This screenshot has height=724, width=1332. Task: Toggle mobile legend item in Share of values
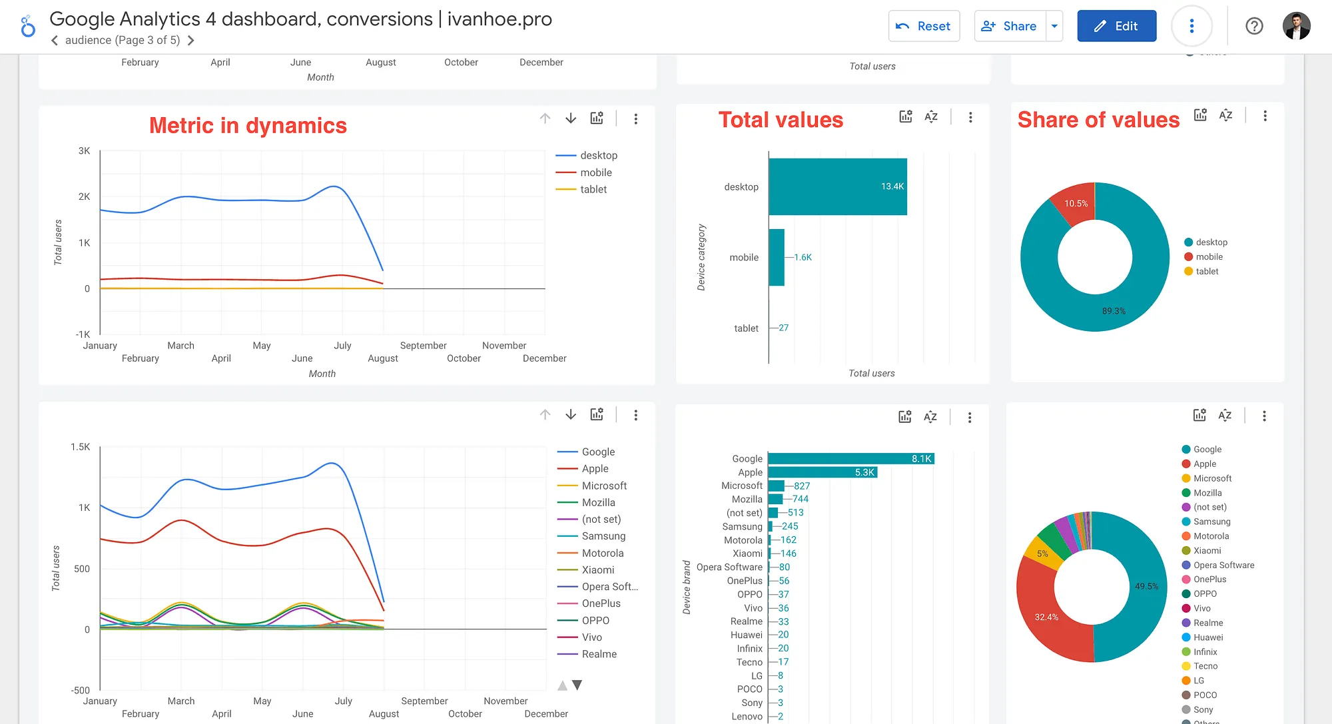coord(1209,257)
